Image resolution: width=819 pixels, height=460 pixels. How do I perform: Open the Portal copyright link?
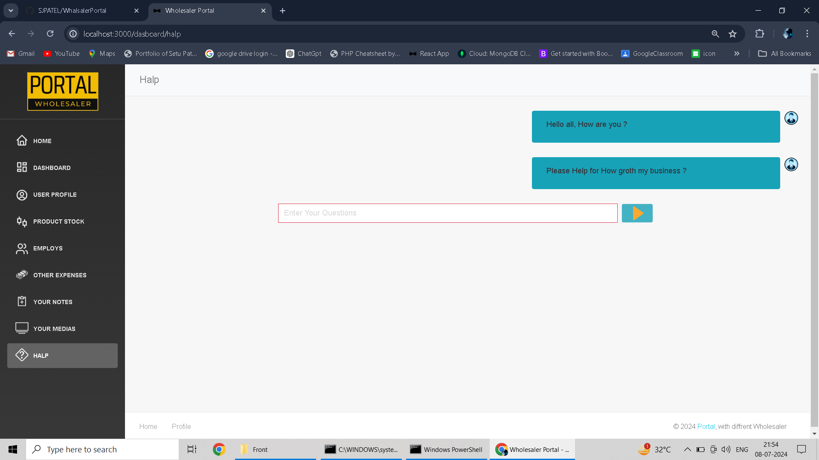click(x=706, y=426)
